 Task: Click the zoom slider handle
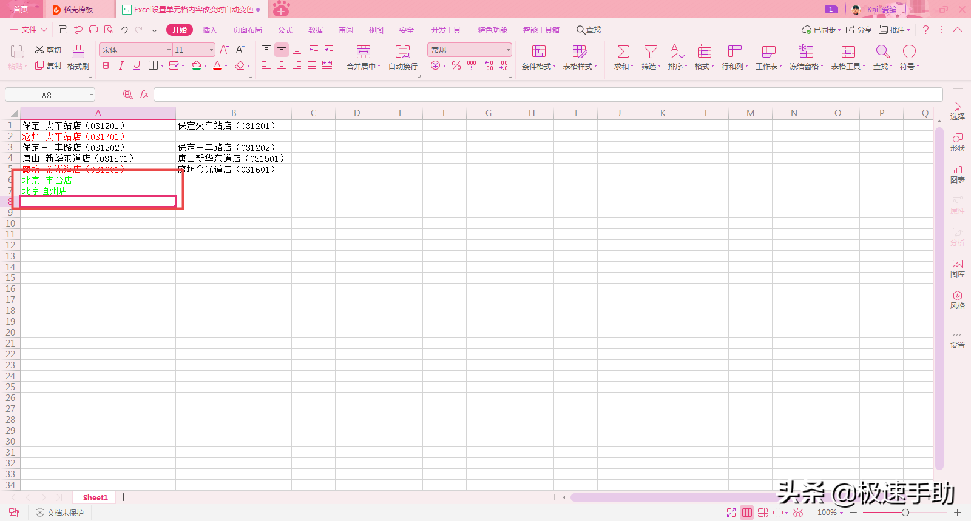[905, 513]
